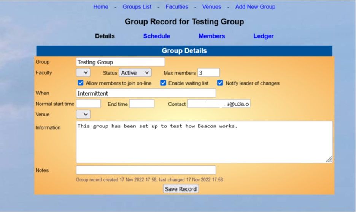Open the Groups List link

pyautogui.click(x=137, y=7)
